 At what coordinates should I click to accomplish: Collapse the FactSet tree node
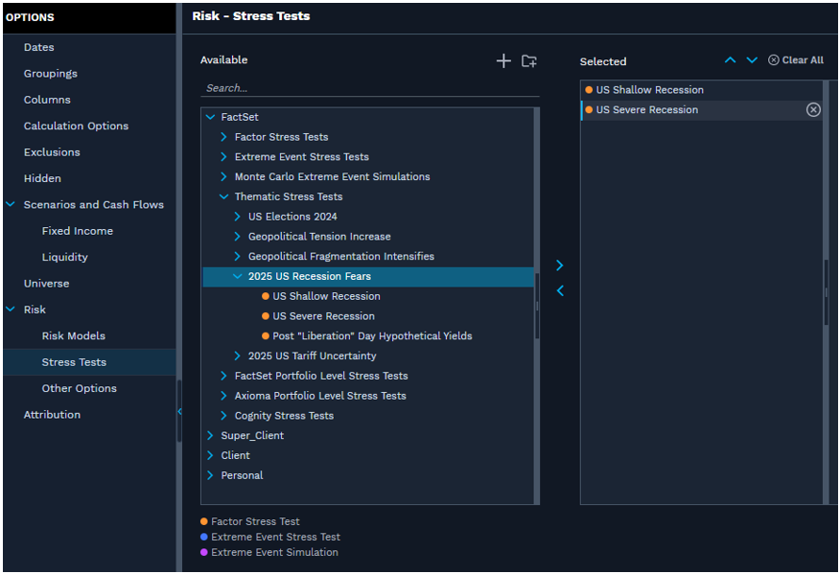coord(211,117)
